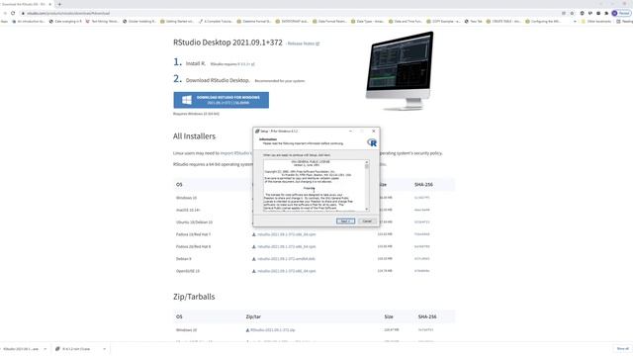Open the Reading list button
The width and height of the screenshot is (633, 356).
point(624,22)
